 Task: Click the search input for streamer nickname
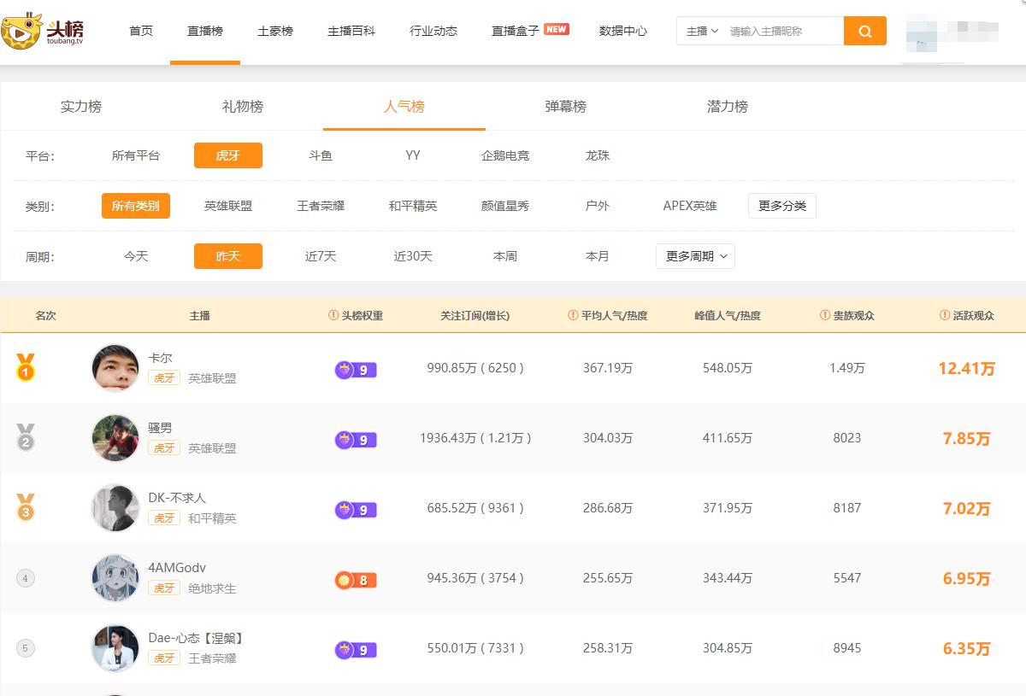pos(782,32)
